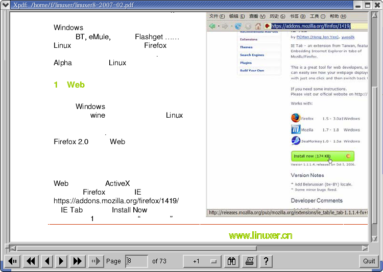This screenshot has width=383, height=272.
Task: Print document using printer icon
Action: pyautogui.click(x=249, y=261)
